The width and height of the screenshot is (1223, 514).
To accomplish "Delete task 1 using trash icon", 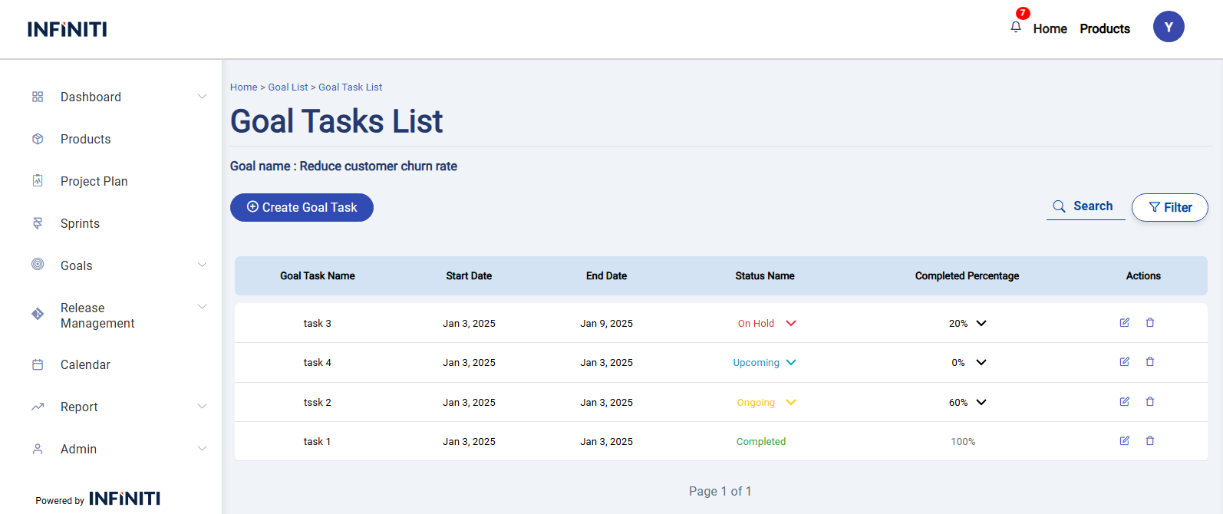I will [1150, 441].
